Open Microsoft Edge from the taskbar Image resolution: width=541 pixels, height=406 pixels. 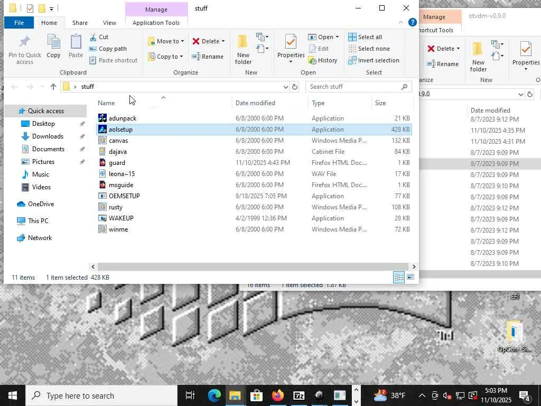[x=214, y=395]
